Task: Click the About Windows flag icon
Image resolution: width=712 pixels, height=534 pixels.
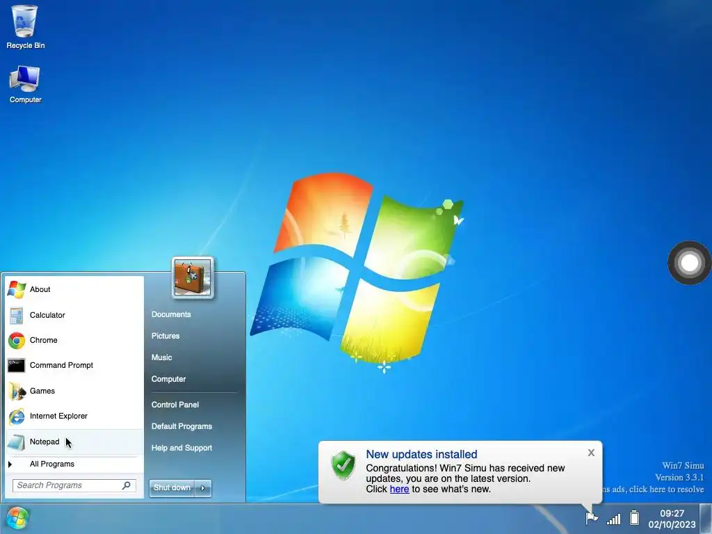Action: pyautogui.click(x=17, y=290)
